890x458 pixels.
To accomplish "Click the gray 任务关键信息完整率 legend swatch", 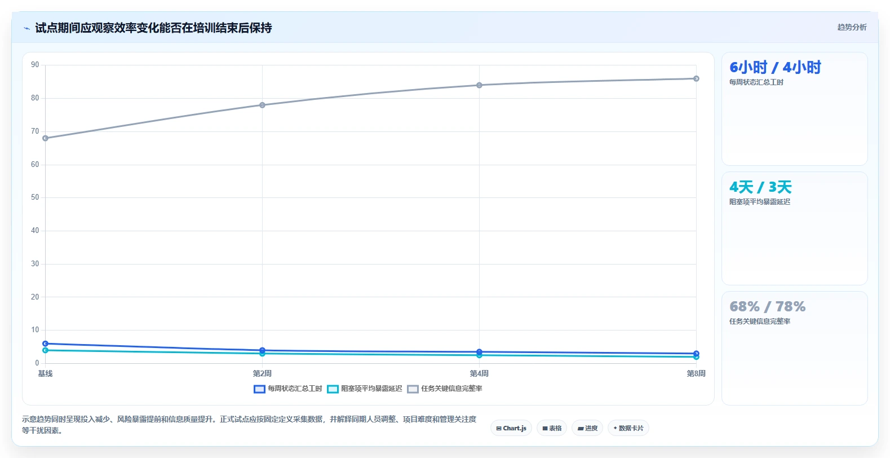I will click(x=413, y=389).
